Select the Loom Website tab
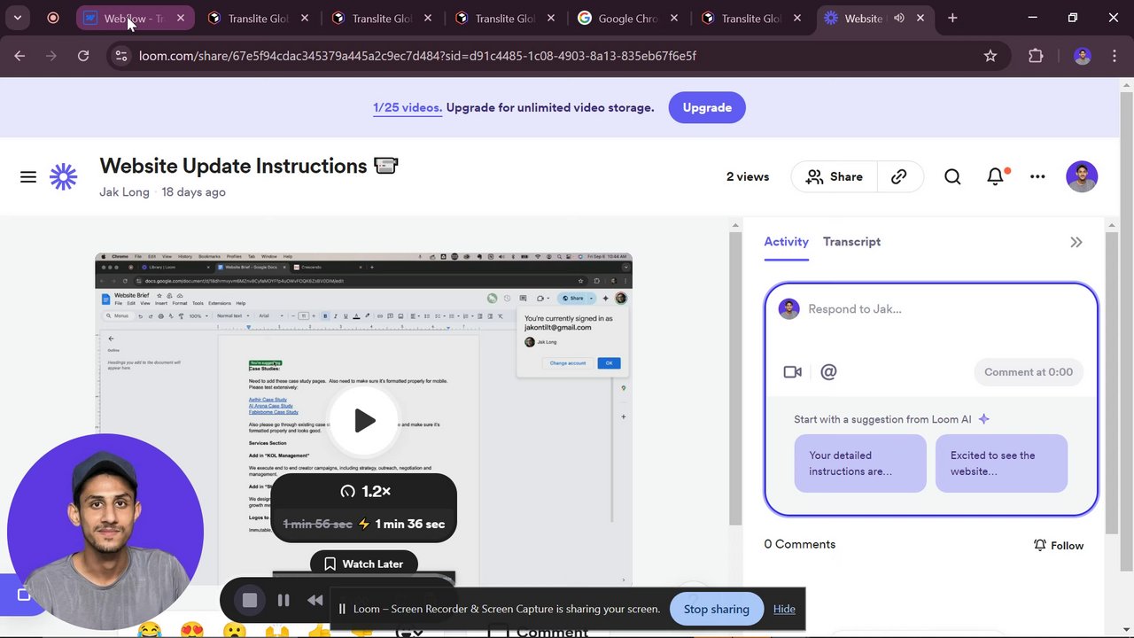1134x638 pixels. [874, 18]
